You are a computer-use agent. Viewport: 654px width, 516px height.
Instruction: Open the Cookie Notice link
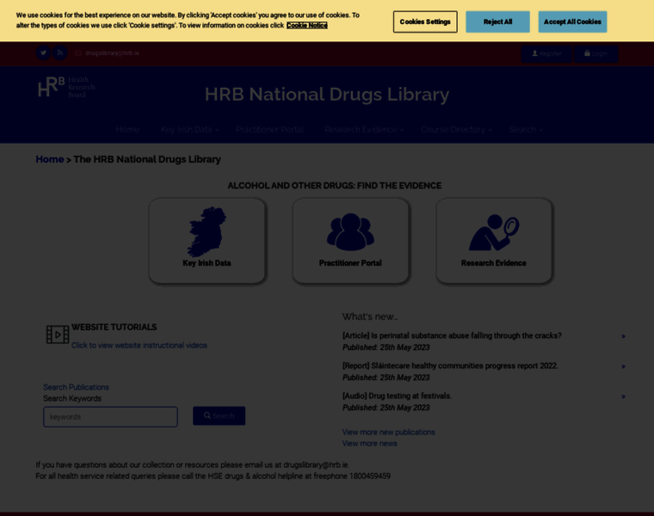[307, 26]
